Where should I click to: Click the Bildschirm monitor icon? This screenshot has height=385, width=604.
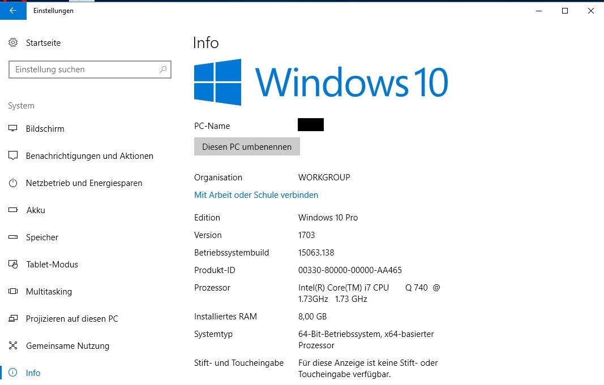tap(13, 128)
